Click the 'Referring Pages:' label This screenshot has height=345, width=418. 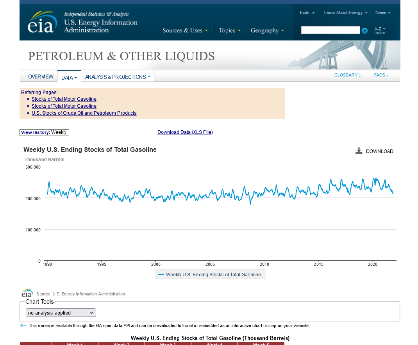pyautogui.click(x=39, y=92)
